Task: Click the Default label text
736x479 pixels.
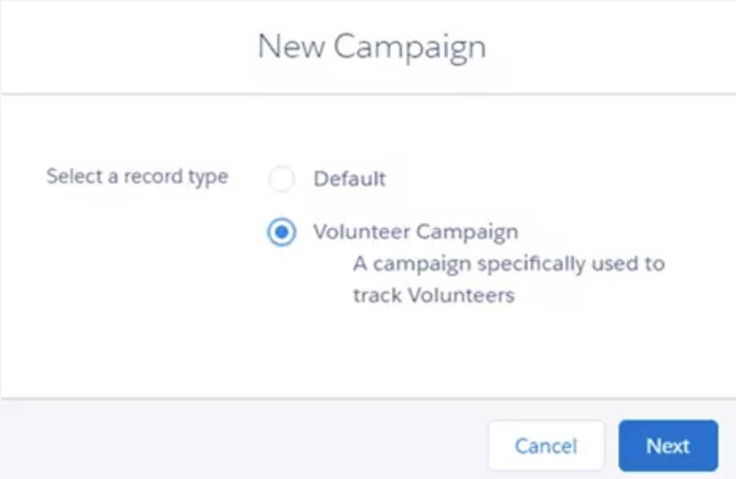Action: tap(349, 179)
